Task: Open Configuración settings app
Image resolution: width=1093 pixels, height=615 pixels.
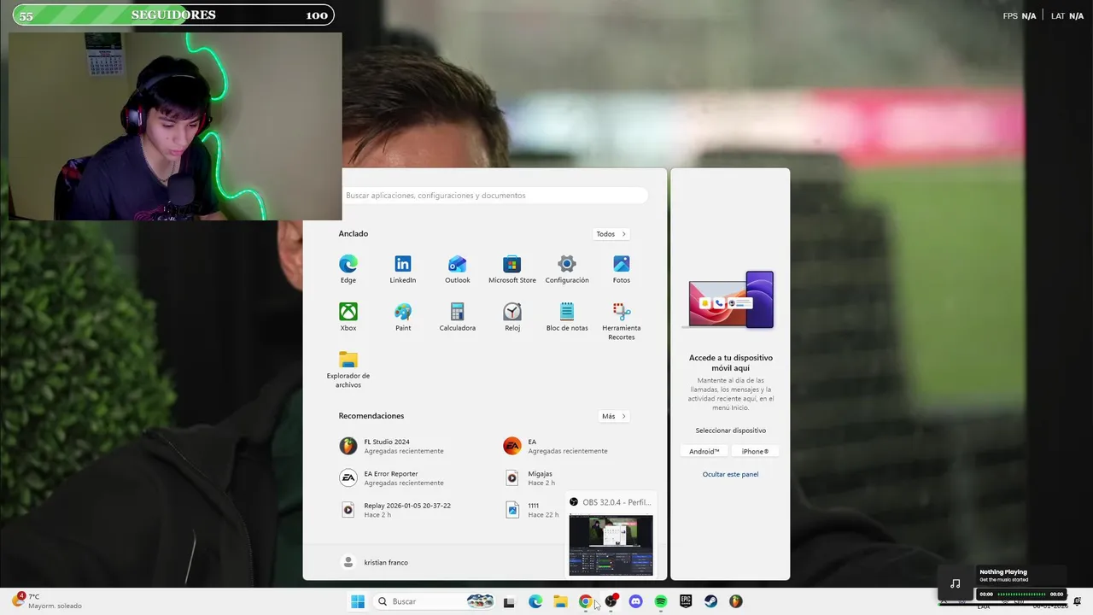Action: pyautogui.click(x=567, y=269)
